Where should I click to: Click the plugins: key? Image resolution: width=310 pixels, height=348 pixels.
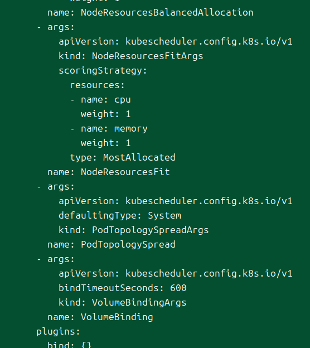pyautogui.click(x=58, y=332)
